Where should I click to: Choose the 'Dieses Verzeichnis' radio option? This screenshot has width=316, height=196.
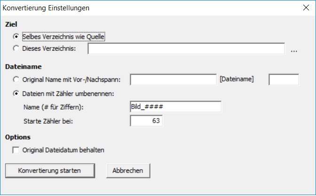17,48
